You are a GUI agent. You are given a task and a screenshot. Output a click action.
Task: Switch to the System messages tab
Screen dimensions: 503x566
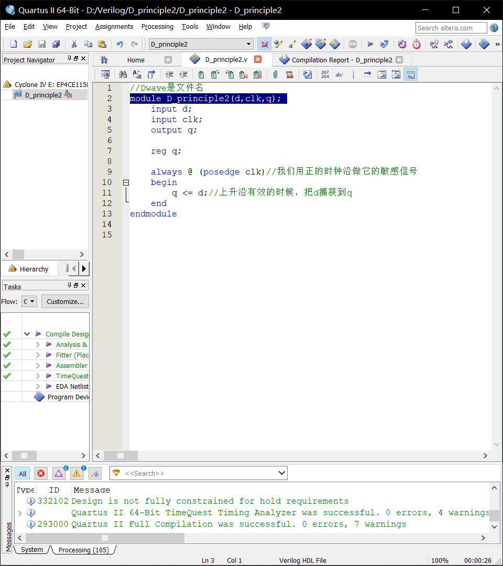click(x=32, y=549)
